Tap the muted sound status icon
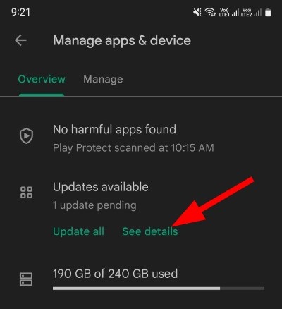 (197, 12)
